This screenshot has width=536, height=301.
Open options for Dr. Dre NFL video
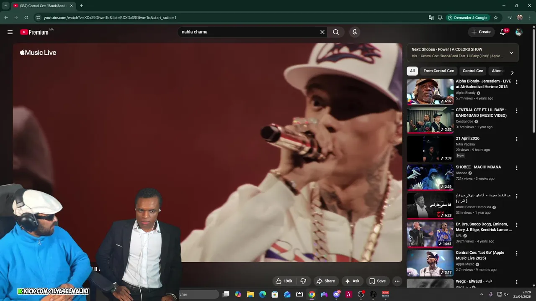(516, 225)
